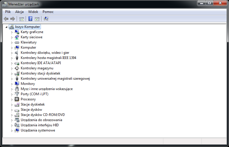Image resolution: width=229 pixels, height=147 pixels.
Task: Click the Monitory monitor icon
Action: 17,84
